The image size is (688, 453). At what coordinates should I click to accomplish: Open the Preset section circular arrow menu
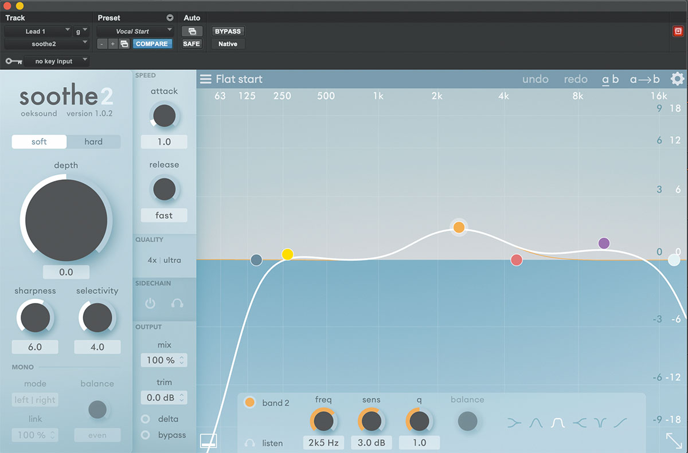pyautogui.click(x=169, y=18)
